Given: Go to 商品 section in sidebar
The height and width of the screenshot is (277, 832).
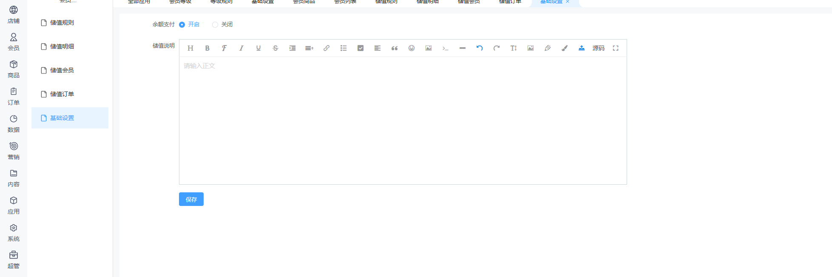Looking at the screenshot, I should point(14,69).
